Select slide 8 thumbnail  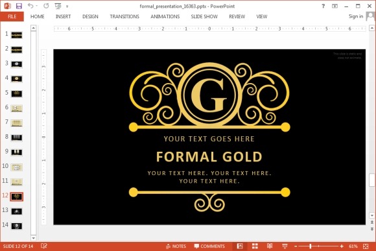17,137
